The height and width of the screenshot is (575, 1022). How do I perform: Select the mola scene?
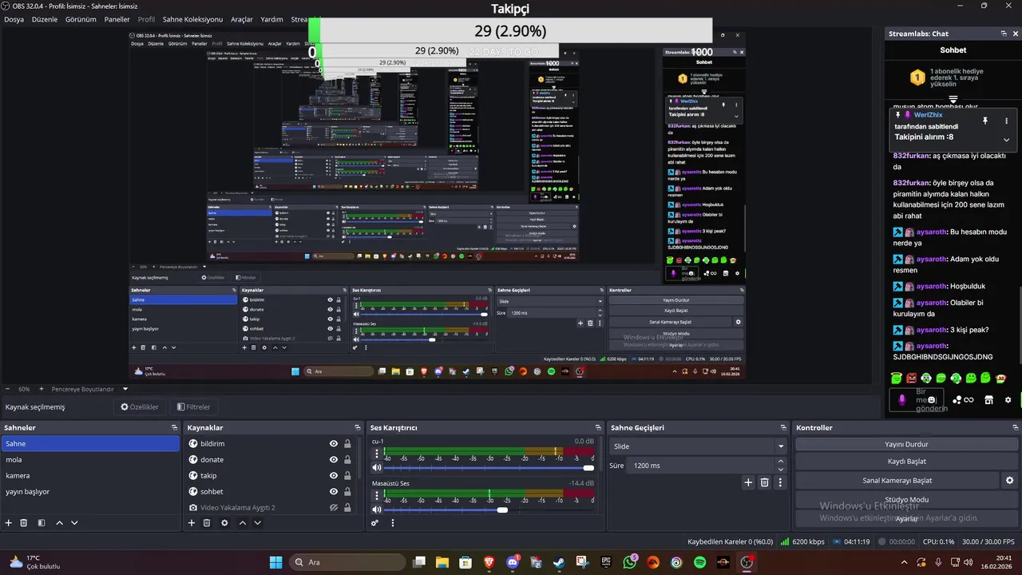point(90,460)
